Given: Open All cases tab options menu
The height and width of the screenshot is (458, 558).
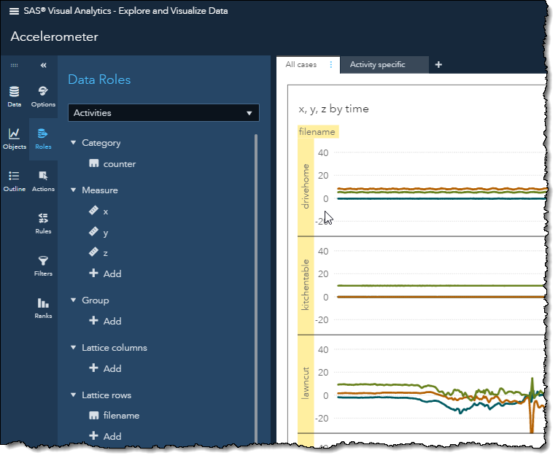Looking at the screenshot, I should click(331, 64).
